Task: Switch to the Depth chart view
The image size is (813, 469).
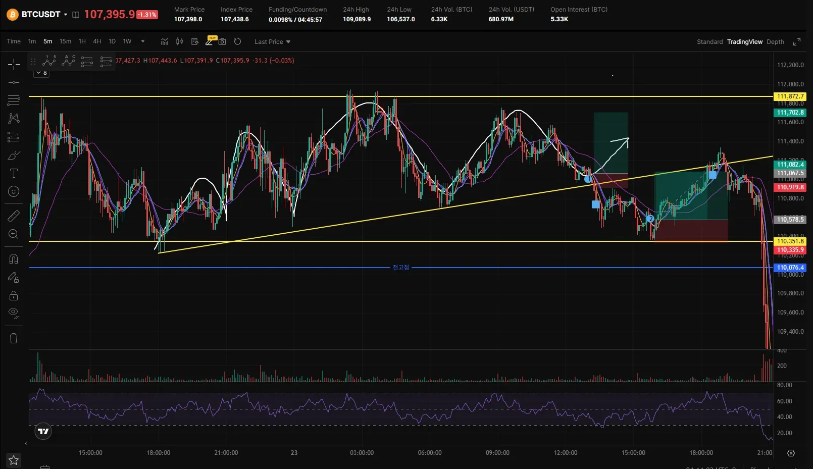Action: [775, 42]
